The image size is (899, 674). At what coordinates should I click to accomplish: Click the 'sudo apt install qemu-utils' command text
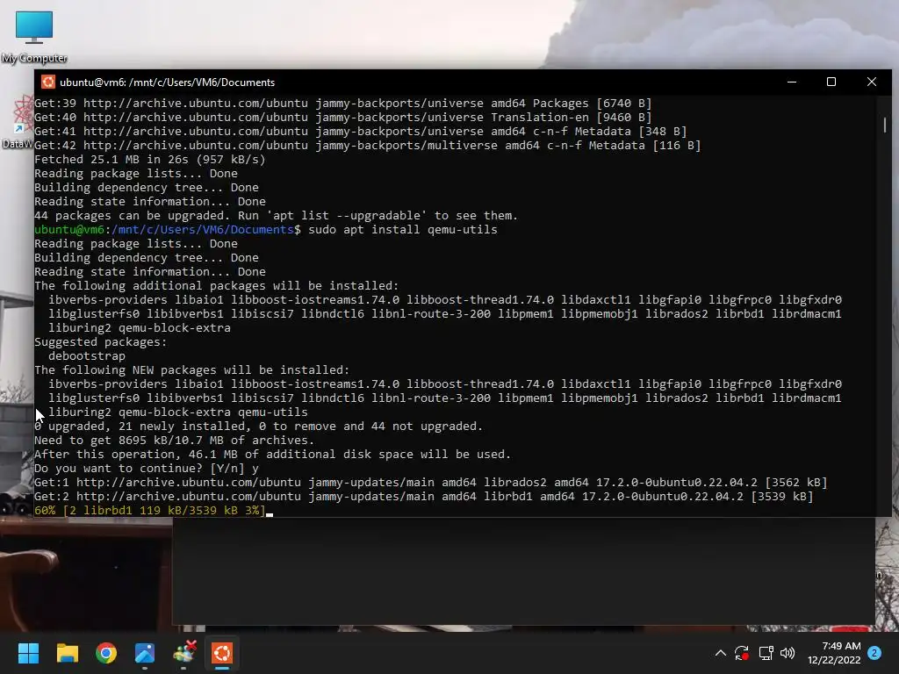tap(402, 229)
